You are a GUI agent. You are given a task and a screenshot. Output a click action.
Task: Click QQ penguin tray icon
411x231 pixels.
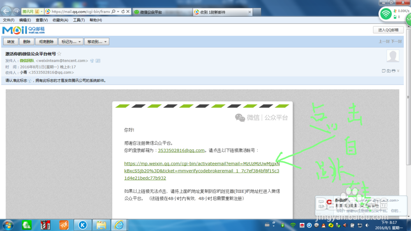coord(324,225)
